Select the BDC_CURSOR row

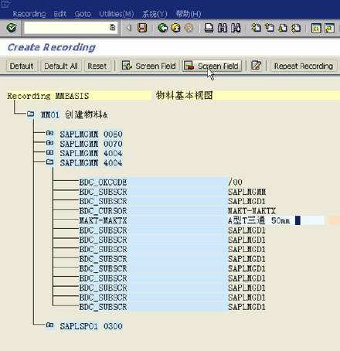point(154,211)
